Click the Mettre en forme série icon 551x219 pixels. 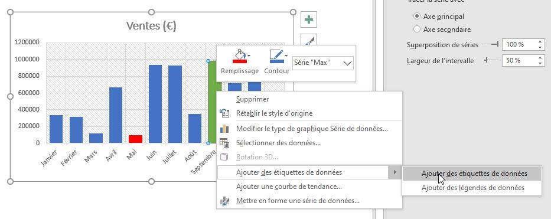coord(224,201)
